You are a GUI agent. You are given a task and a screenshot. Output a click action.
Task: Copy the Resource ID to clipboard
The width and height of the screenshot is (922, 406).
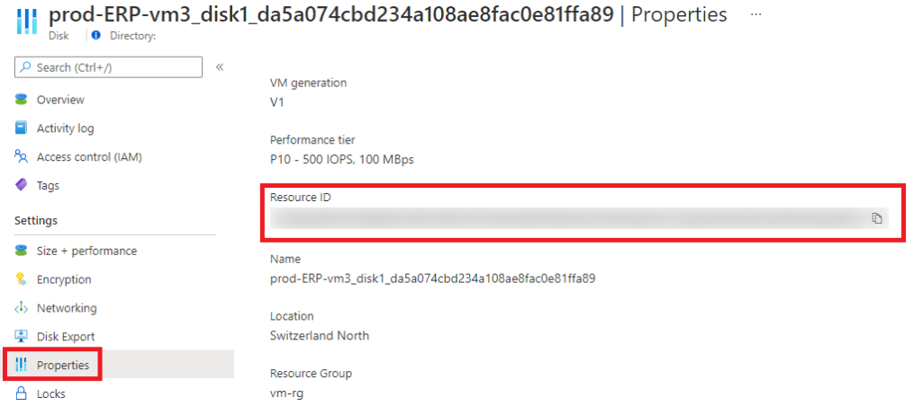(877, 218)
